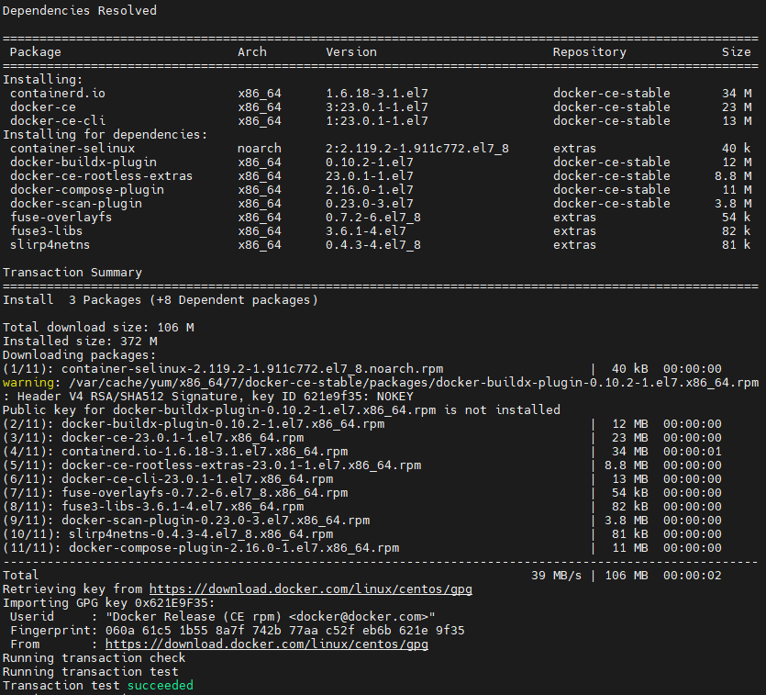766x695 pixels.
Task: Click 'docker-scan-plugin' in the package table
Action: pos(76,203)
